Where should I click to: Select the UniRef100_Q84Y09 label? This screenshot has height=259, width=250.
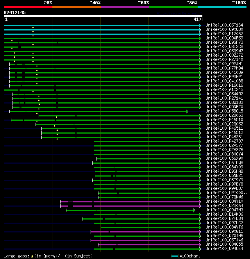(224, 167)
